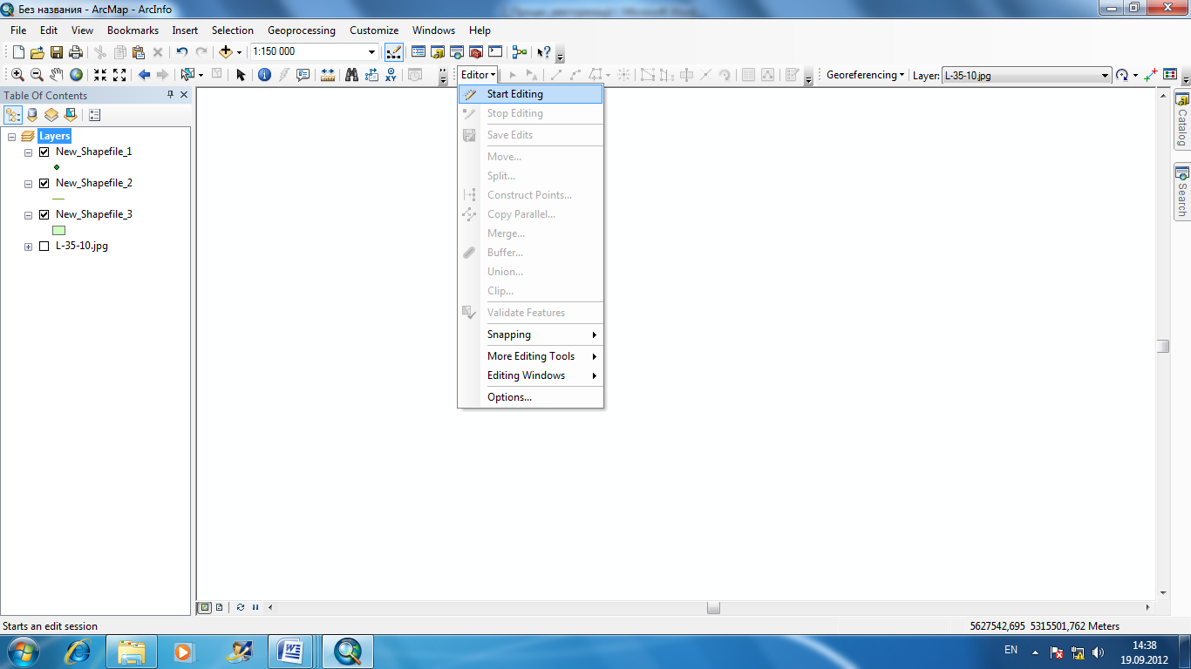Click Fixed Zoom Out icon
The height and width of the screenshot is (669, 1191).
(x=119, y=75)
